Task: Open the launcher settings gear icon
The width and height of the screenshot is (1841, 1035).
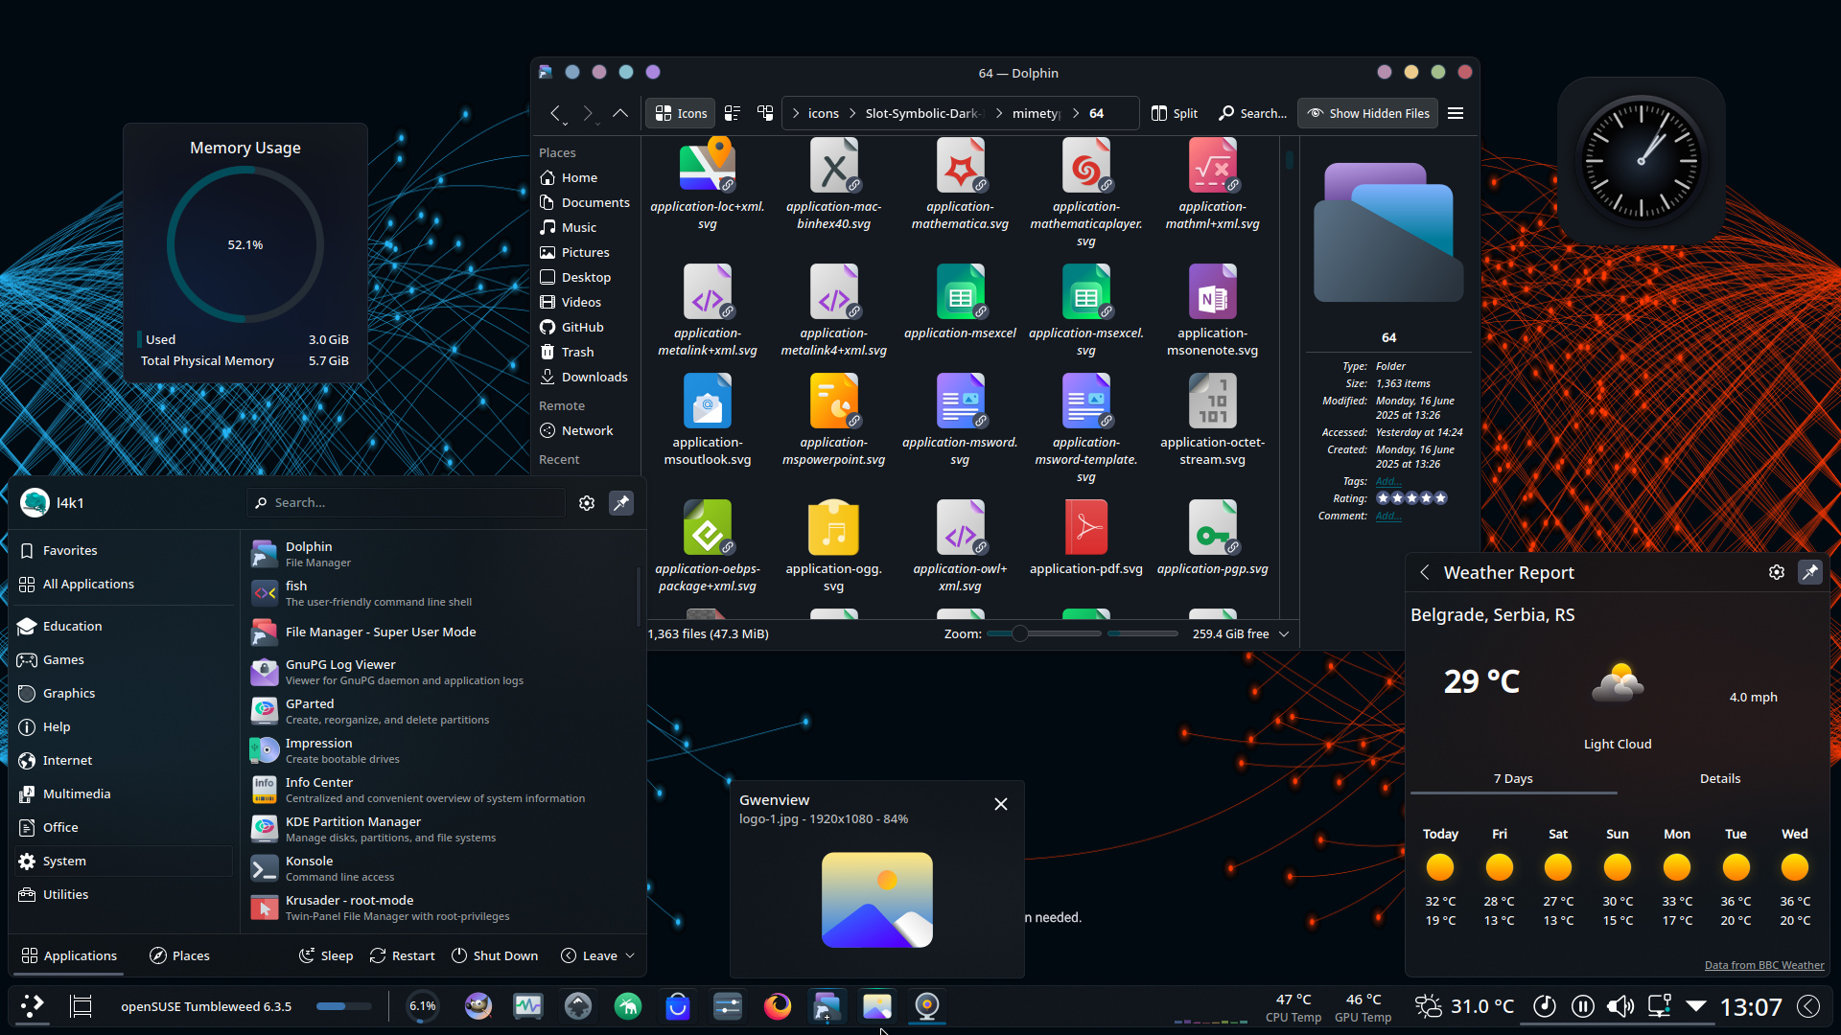Action: [587, 502]
